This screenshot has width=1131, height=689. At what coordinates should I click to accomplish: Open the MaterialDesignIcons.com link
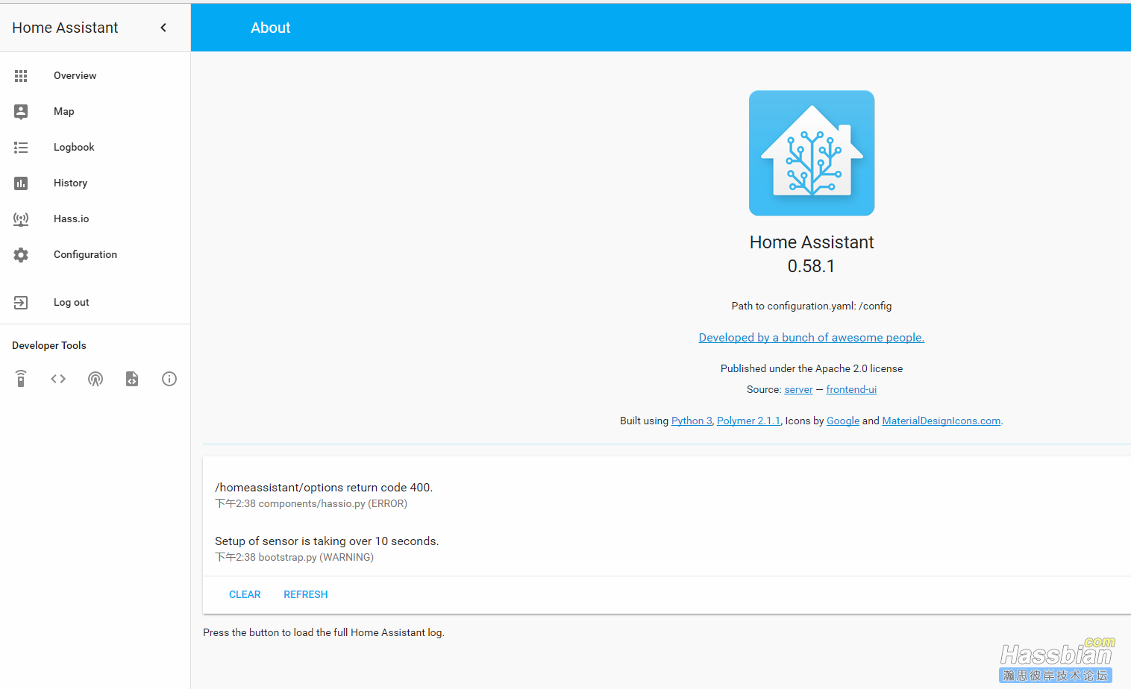coord(942,421)
